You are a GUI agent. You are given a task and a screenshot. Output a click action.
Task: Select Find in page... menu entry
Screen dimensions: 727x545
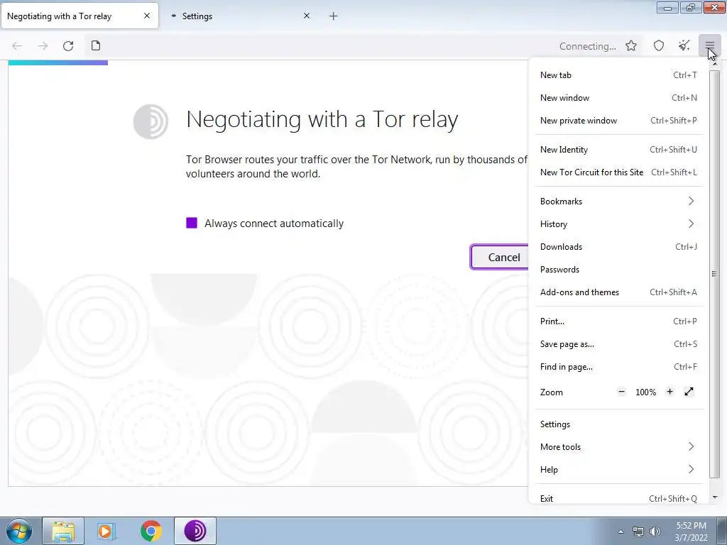pyautogui.click(x=618, y=367)
